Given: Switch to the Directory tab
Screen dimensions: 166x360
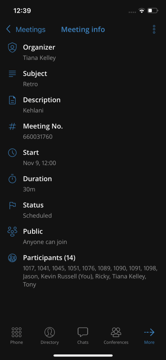Looking at the screenshot, I should [49, 336].
